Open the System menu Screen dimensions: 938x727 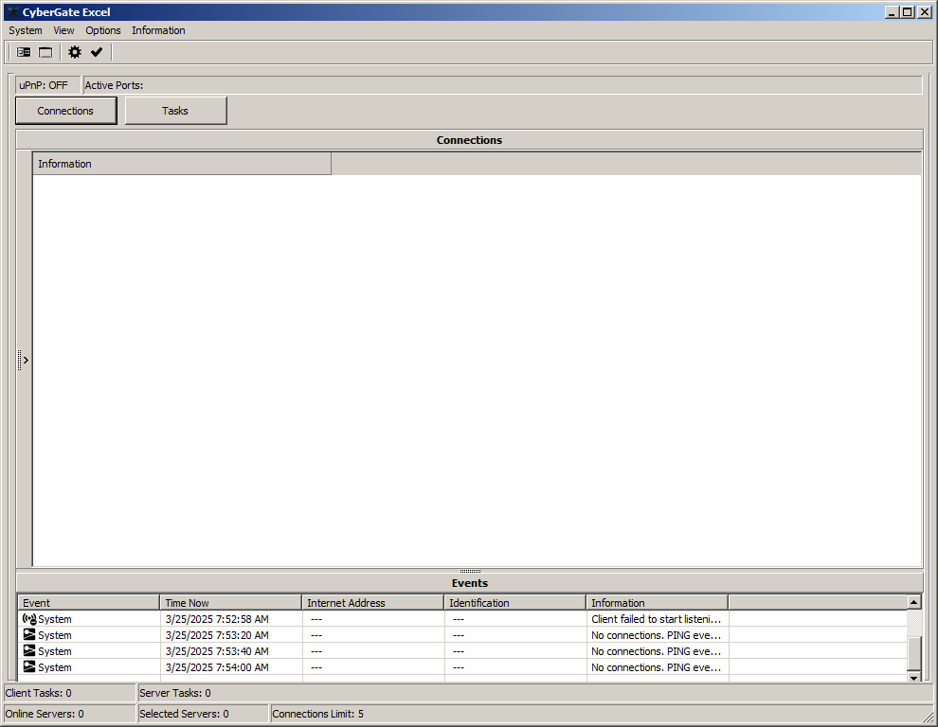[26, 30]
